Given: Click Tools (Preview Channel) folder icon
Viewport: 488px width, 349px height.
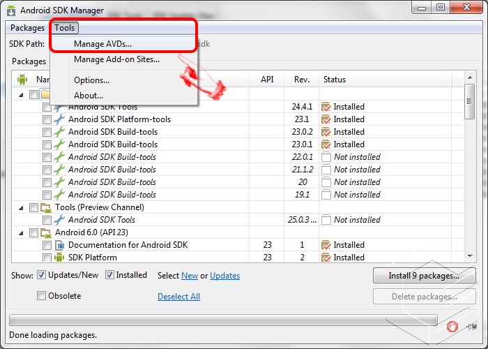Looking at the screenshot, I should point(46,207).
